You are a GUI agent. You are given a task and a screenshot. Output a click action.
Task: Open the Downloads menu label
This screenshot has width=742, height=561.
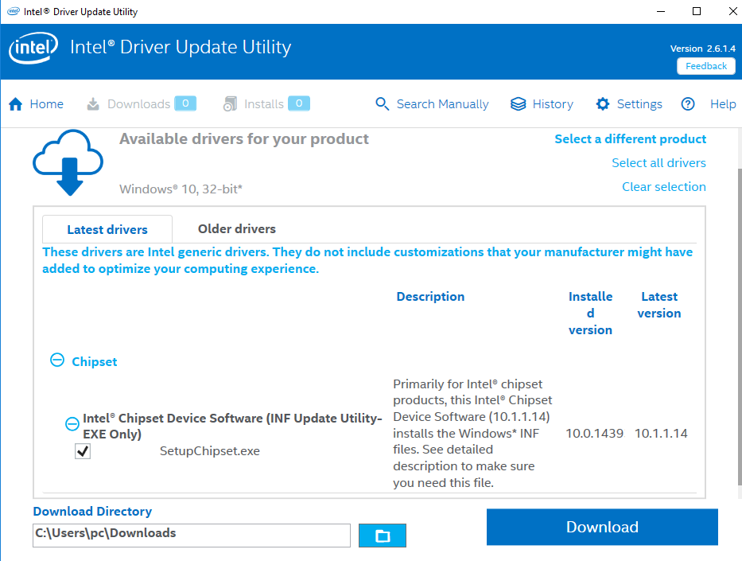click(138, 104)
